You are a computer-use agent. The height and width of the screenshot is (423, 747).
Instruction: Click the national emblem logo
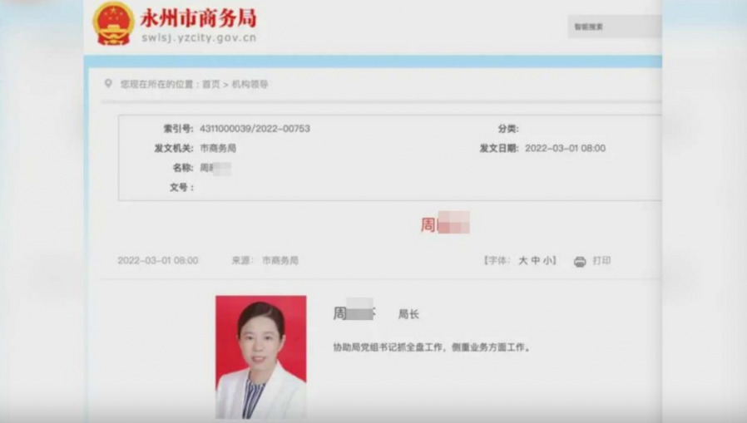[x=113, y=24]
